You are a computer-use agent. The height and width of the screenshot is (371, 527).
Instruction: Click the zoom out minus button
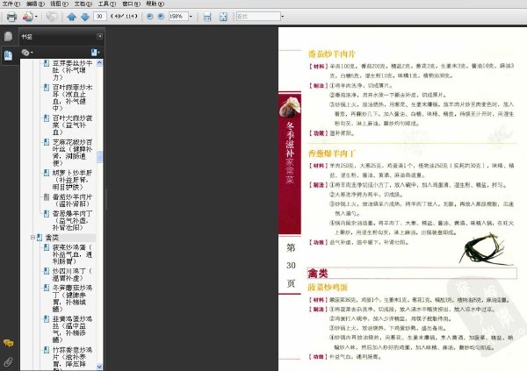click(150, 16)
